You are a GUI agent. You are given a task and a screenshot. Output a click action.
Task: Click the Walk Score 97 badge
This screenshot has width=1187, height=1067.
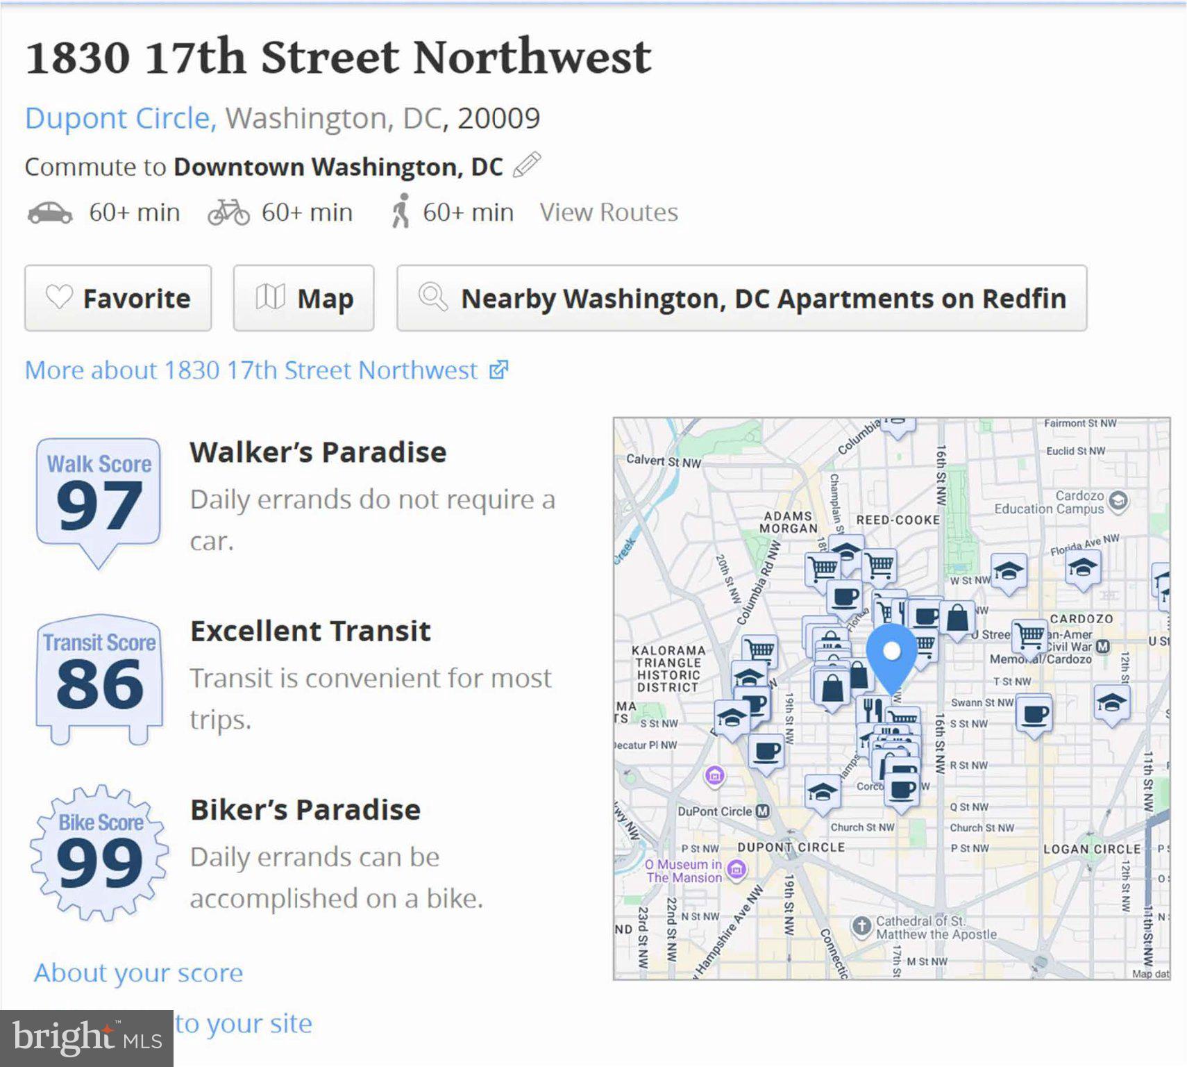99,496
